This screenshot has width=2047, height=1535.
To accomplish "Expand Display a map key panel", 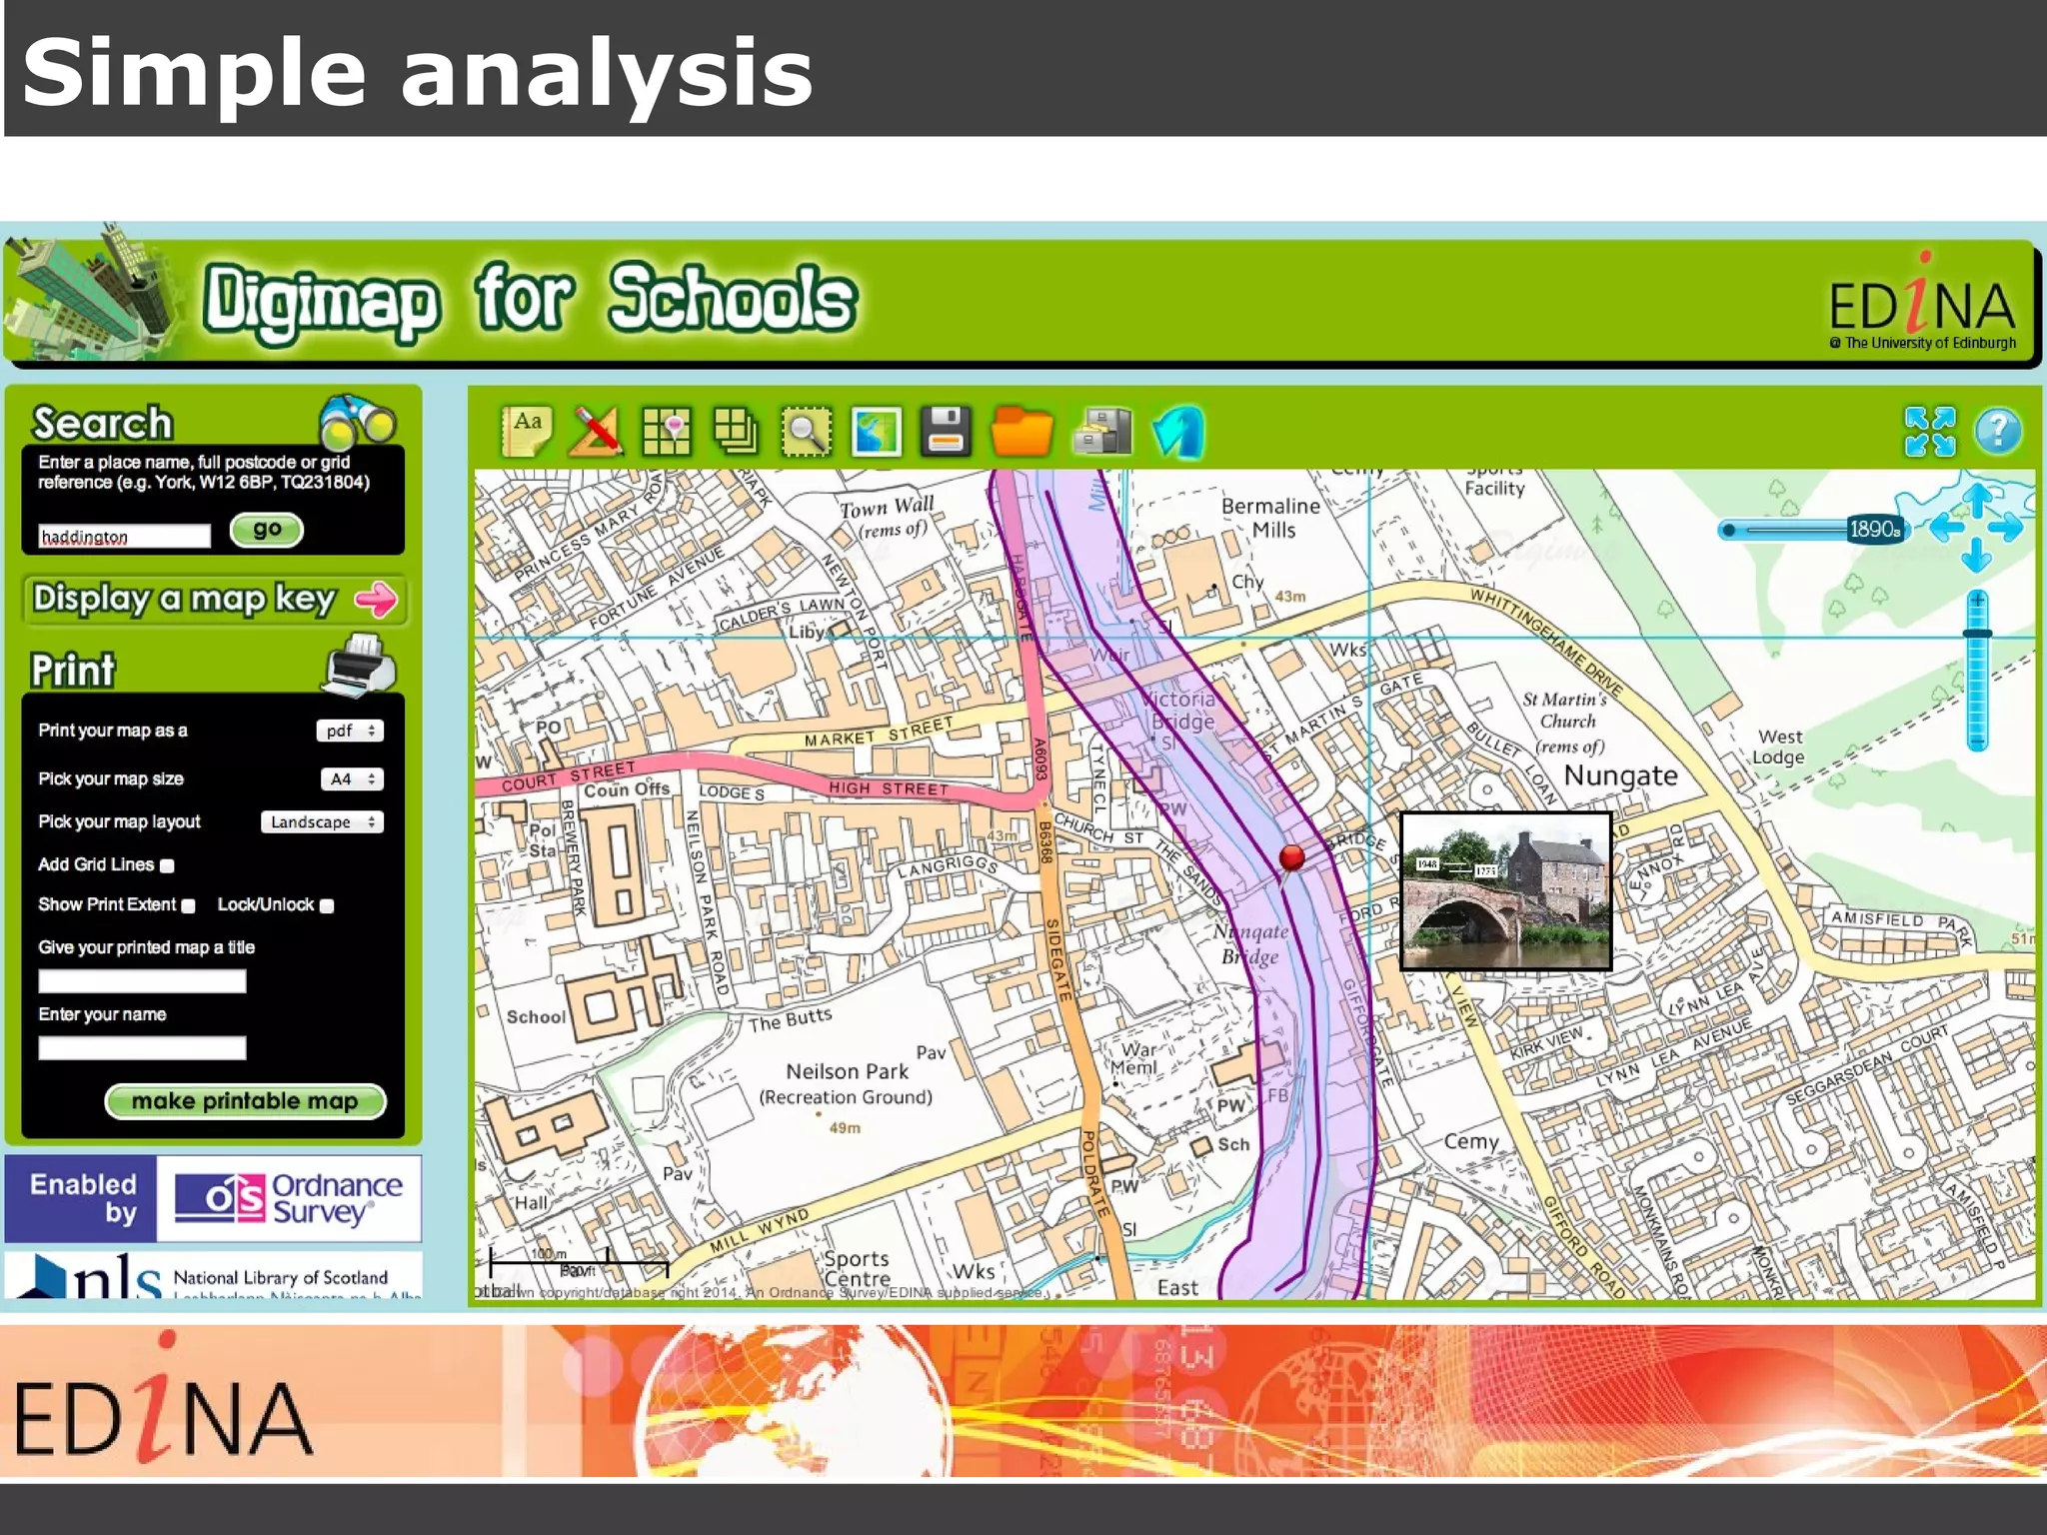I will coord(214,600).
